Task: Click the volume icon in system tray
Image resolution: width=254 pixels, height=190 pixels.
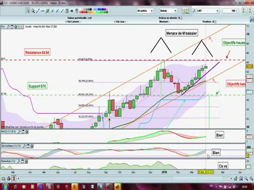Action: click(x=234, y=187)
